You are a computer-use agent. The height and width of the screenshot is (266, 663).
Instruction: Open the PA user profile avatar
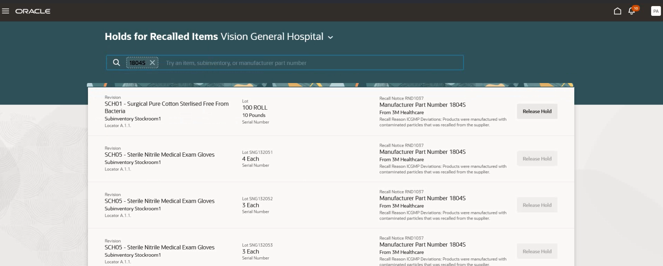tap(656, 11)
